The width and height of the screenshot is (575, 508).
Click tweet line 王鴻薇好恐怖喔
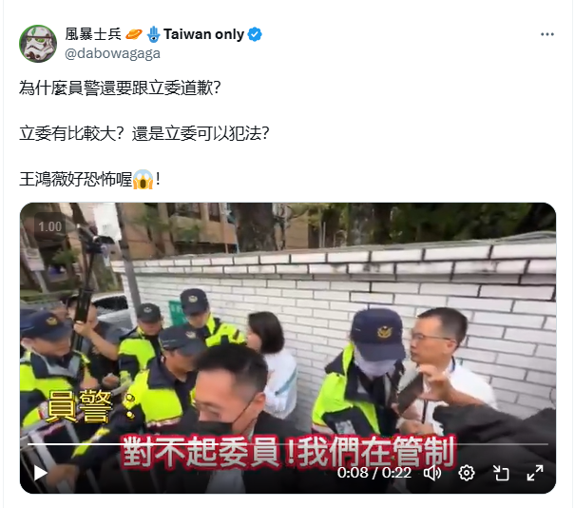(x=75, y=180)
